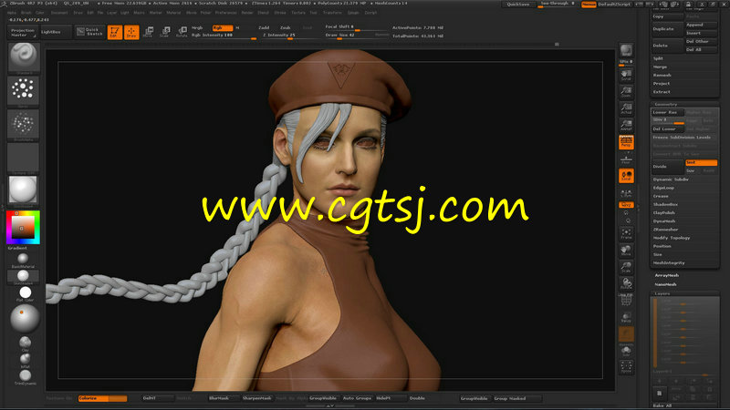730x410 pixels.
Task: Toggle Zadd sculpt mode
Action: pos(264,28)
